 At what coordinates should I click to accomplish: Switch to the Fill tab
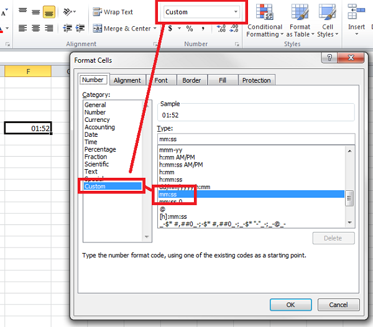coord(223,80)
